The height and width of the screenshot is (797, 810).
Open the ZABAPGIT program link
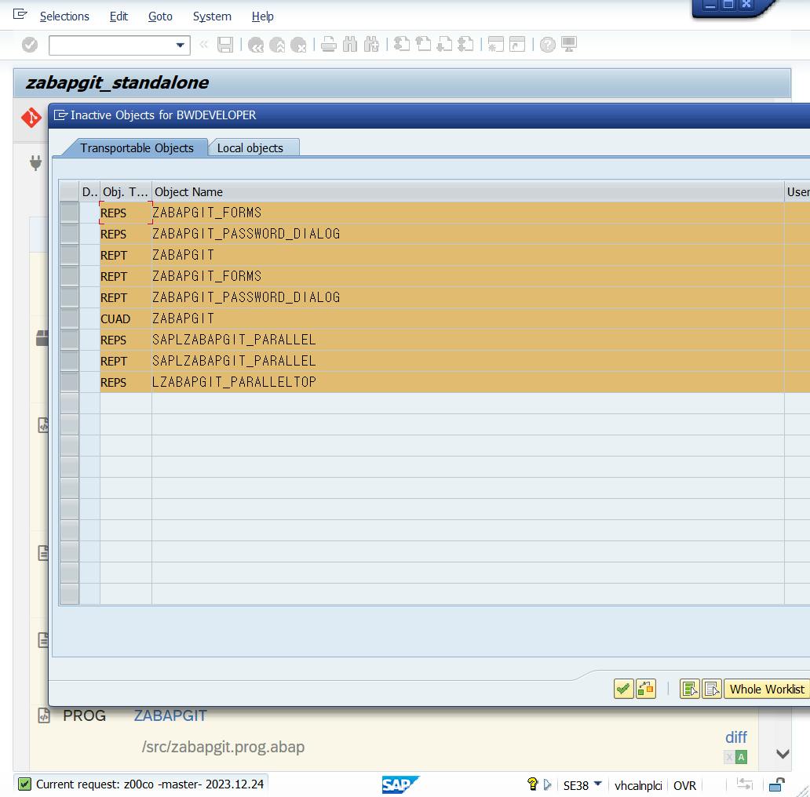tap(170, 715)
